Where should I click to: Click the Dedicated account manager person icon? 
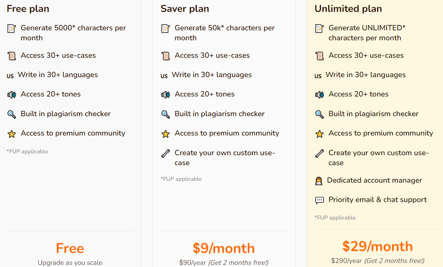coord(319,181)
